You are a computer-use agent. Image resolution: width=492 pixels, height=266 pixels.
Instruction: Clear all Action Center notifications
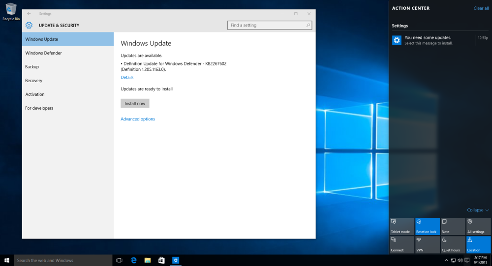pos(481,8)
